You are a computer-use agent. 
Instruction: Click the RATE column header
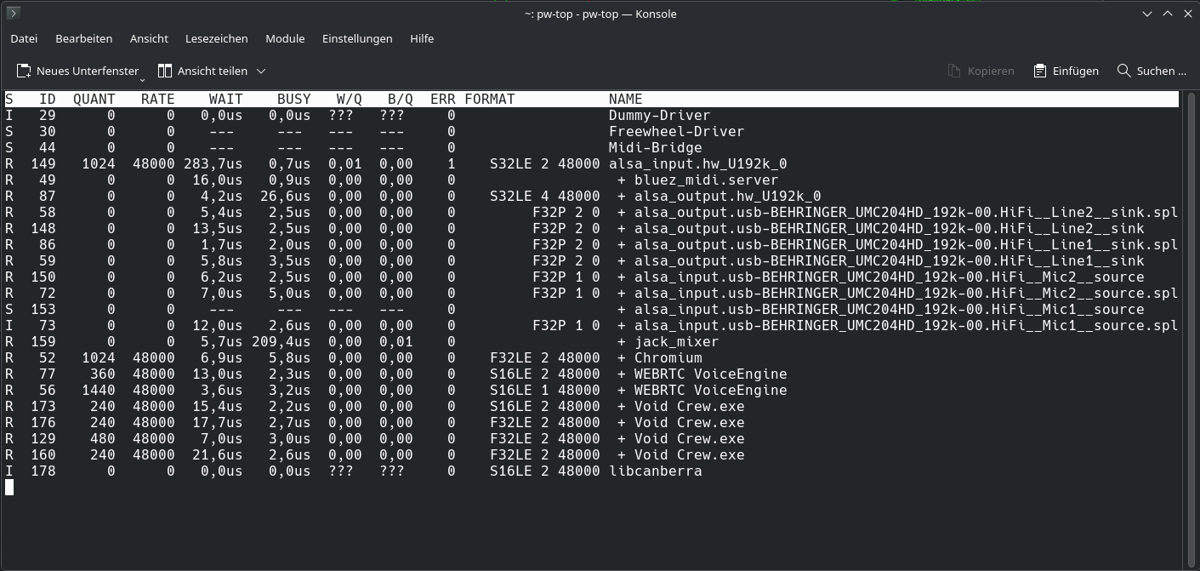tap(158, 99)
